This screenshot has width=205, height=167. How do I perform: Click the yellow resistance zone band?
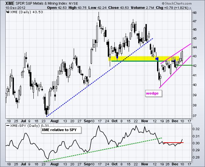144,59
